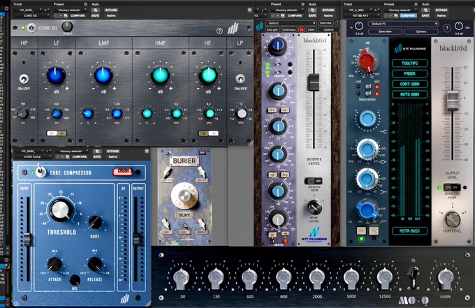Open the KIT BB N73 insert plugin dropdown
This screenshot has height=308, width=475.
[x=362, y=15]
